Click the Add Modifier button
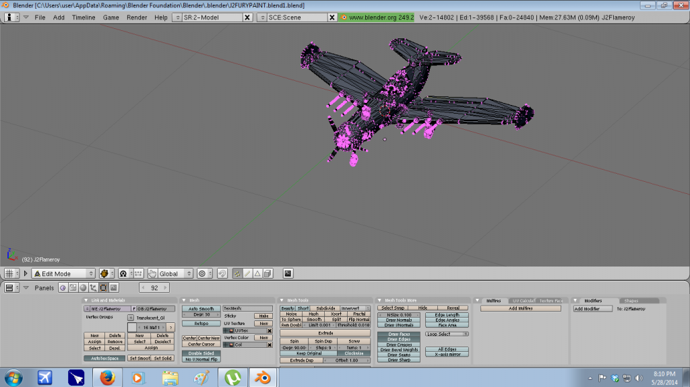 tap(593, 309)
